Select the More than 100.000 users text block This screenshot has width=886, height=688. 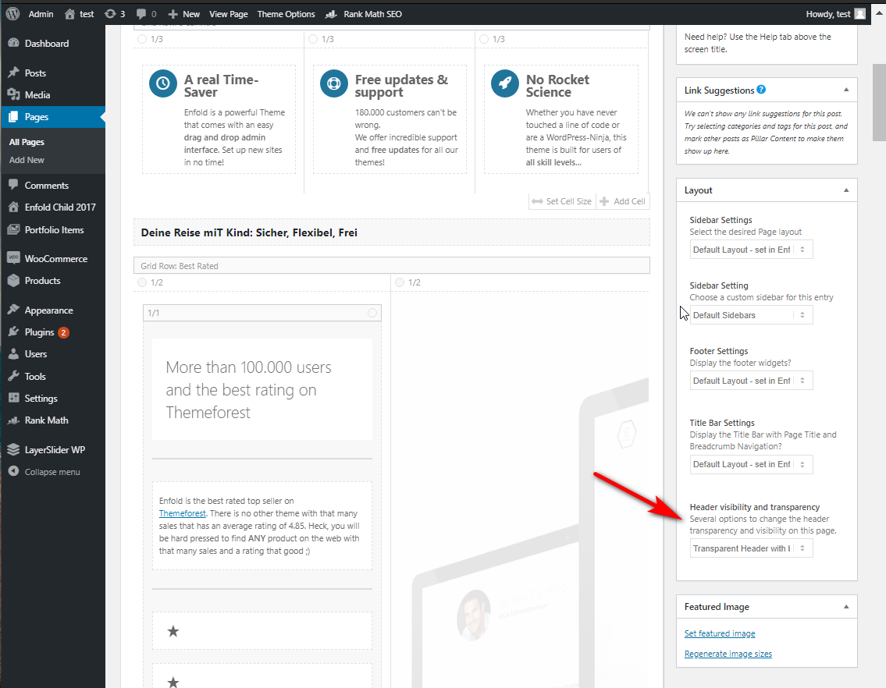click(262, 390)
